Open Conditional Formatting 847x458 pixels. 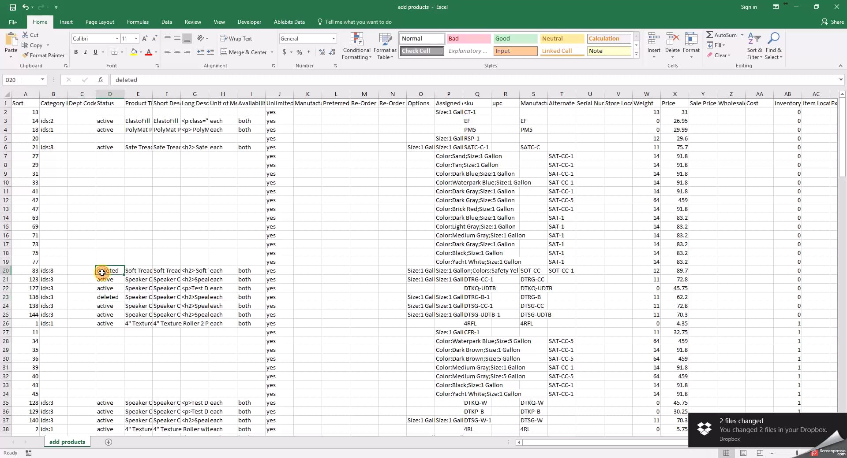click(356, 46)
